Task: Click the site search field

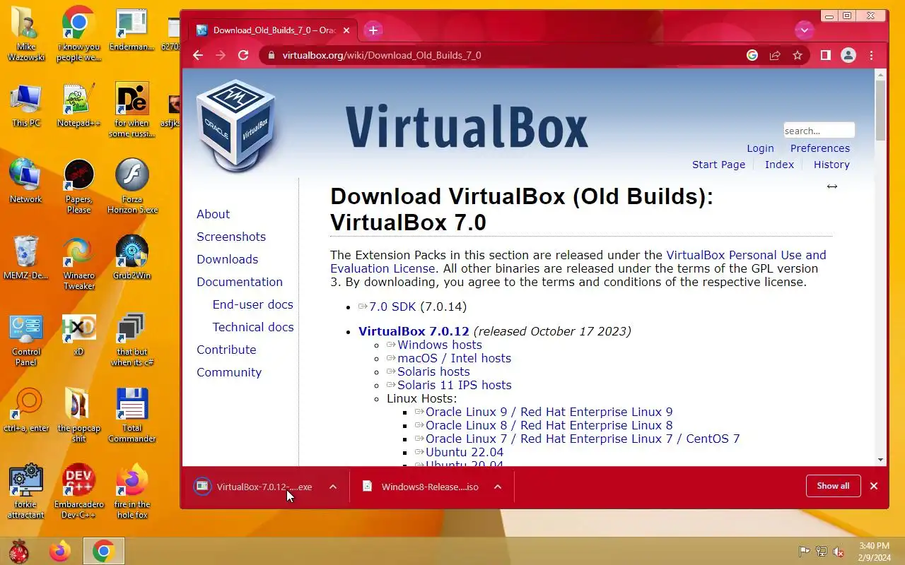Action: 819,131
